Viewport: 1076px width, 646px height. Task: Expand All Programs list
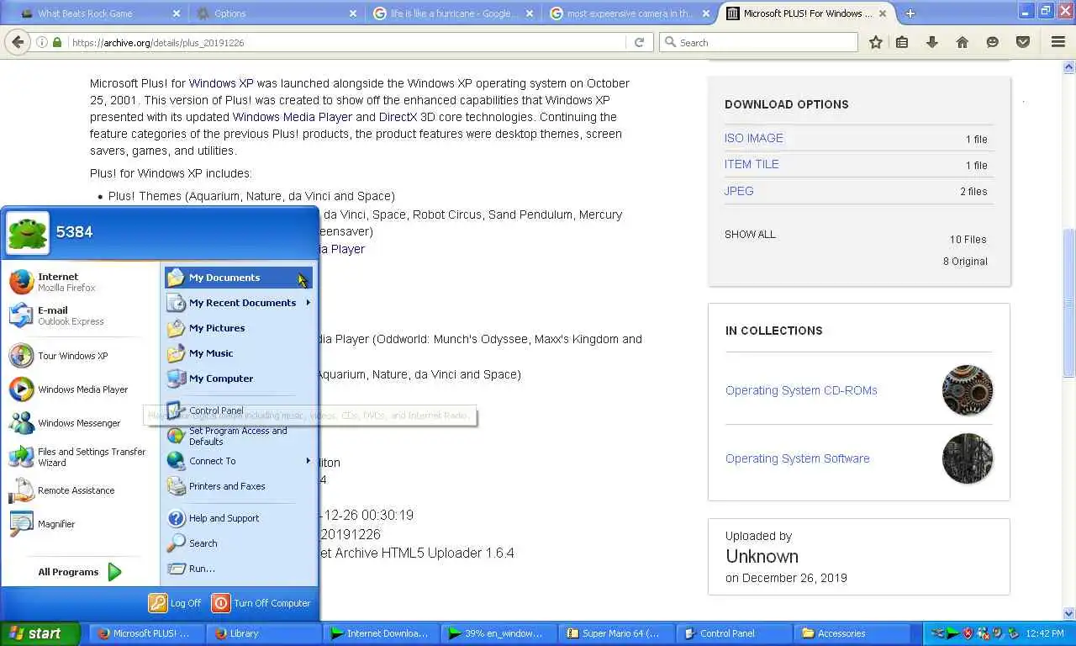[x=80, y=572]
